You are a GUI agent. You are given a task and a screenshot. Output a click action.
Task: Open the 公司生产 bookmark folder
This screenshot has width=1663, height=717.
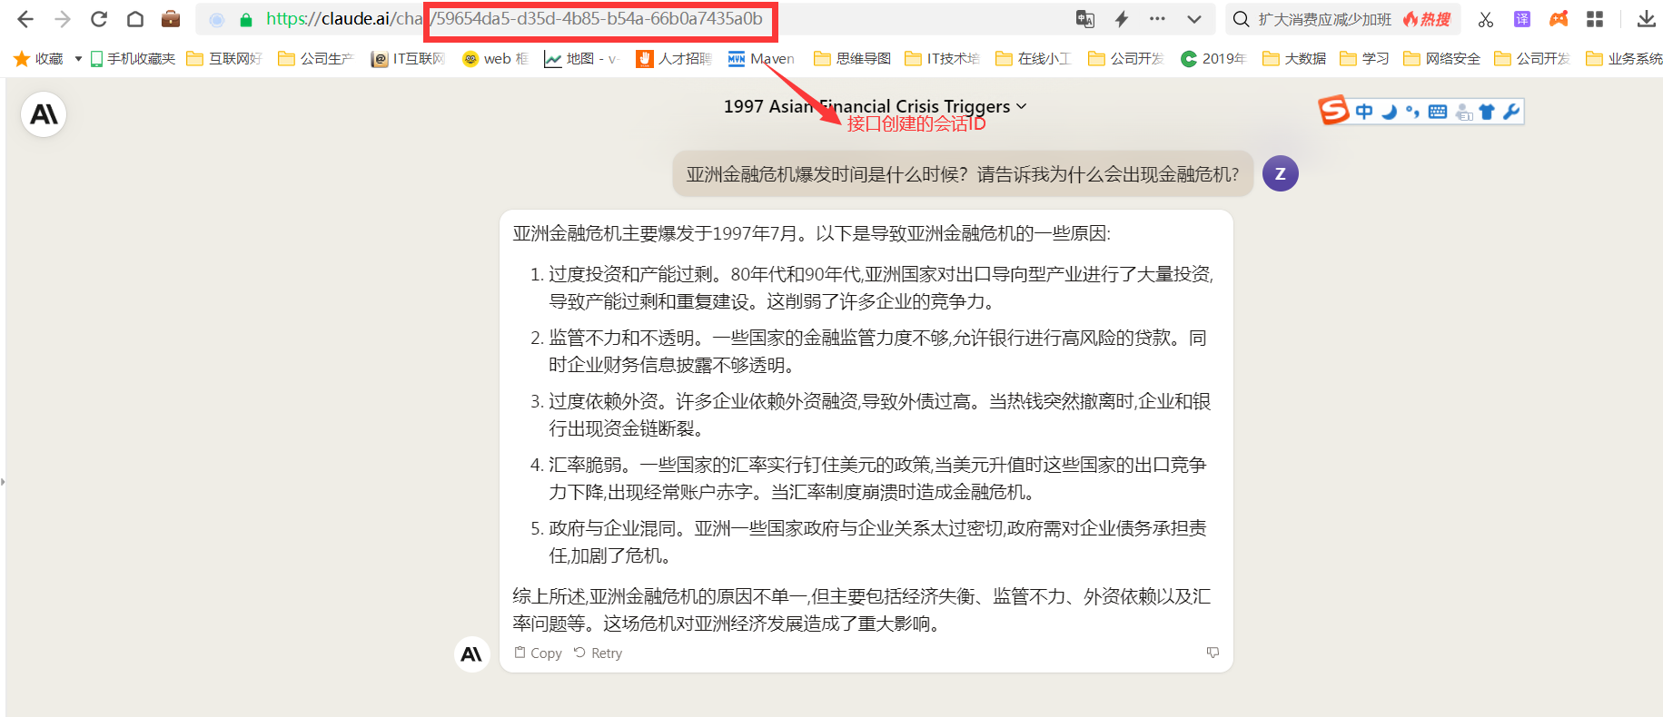point(316,59)
